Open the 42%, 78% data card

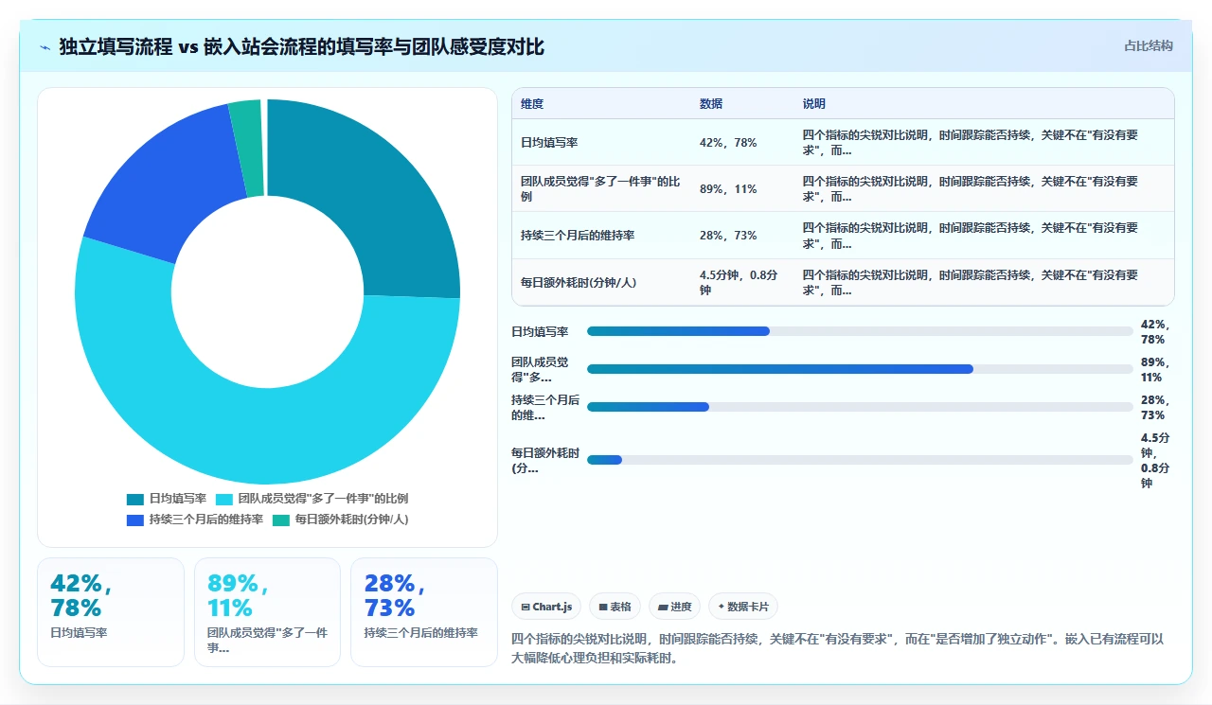pos(110,612)
